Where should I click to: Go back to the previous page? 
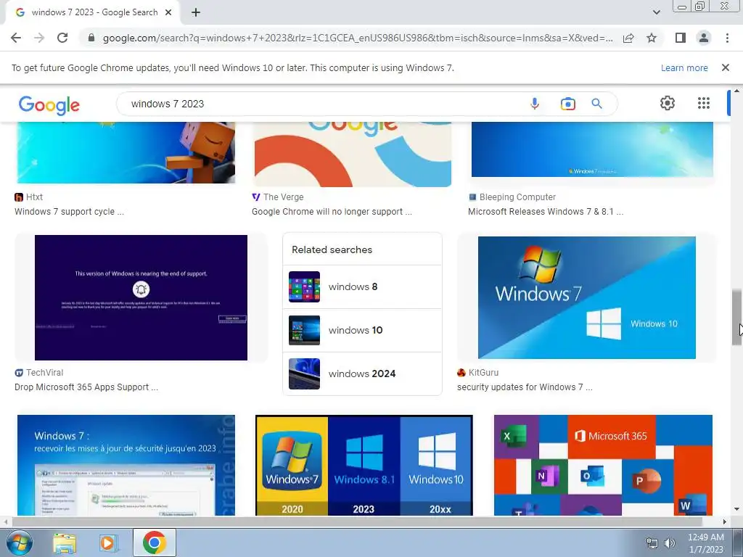tap(16, 38)
